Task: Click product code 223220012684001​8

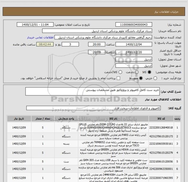Action: [161, 127]
